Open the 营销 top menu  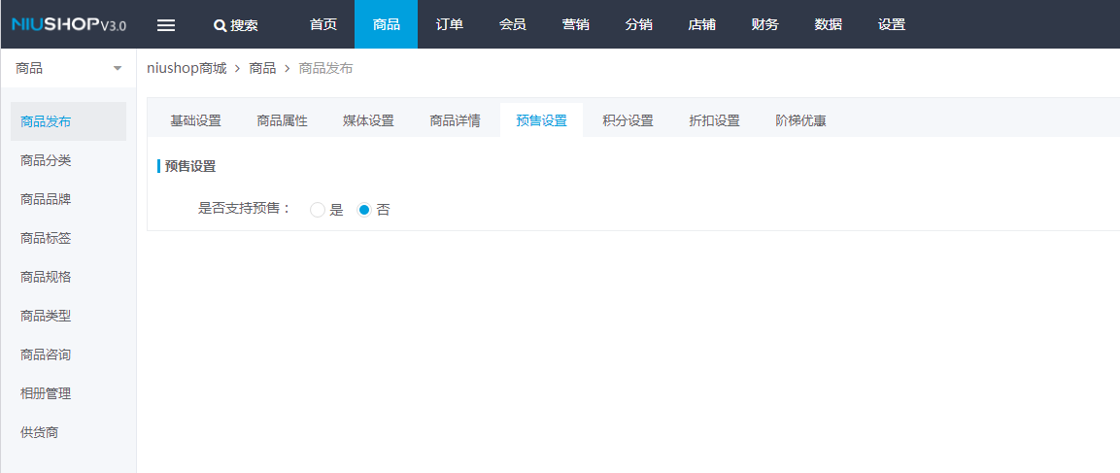[x=576, y=24]
